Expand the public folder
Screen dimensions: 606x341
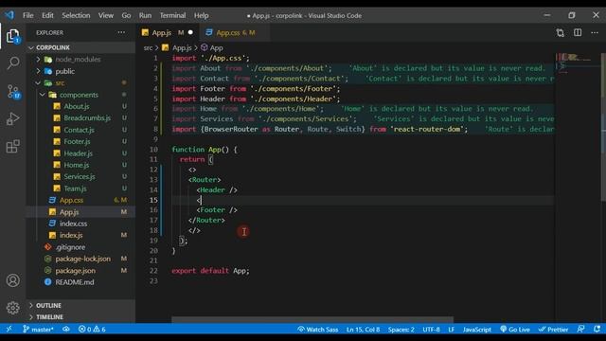pos(80,71)
